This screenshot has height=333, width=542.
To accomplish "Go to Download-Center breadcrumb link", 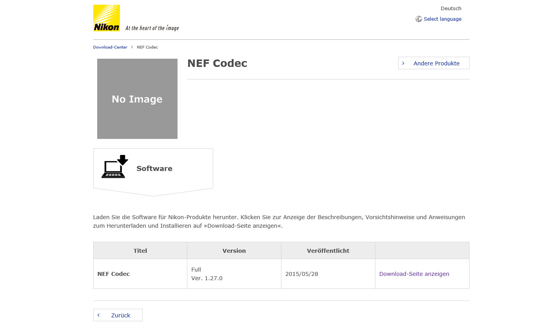I will (110, 47).
